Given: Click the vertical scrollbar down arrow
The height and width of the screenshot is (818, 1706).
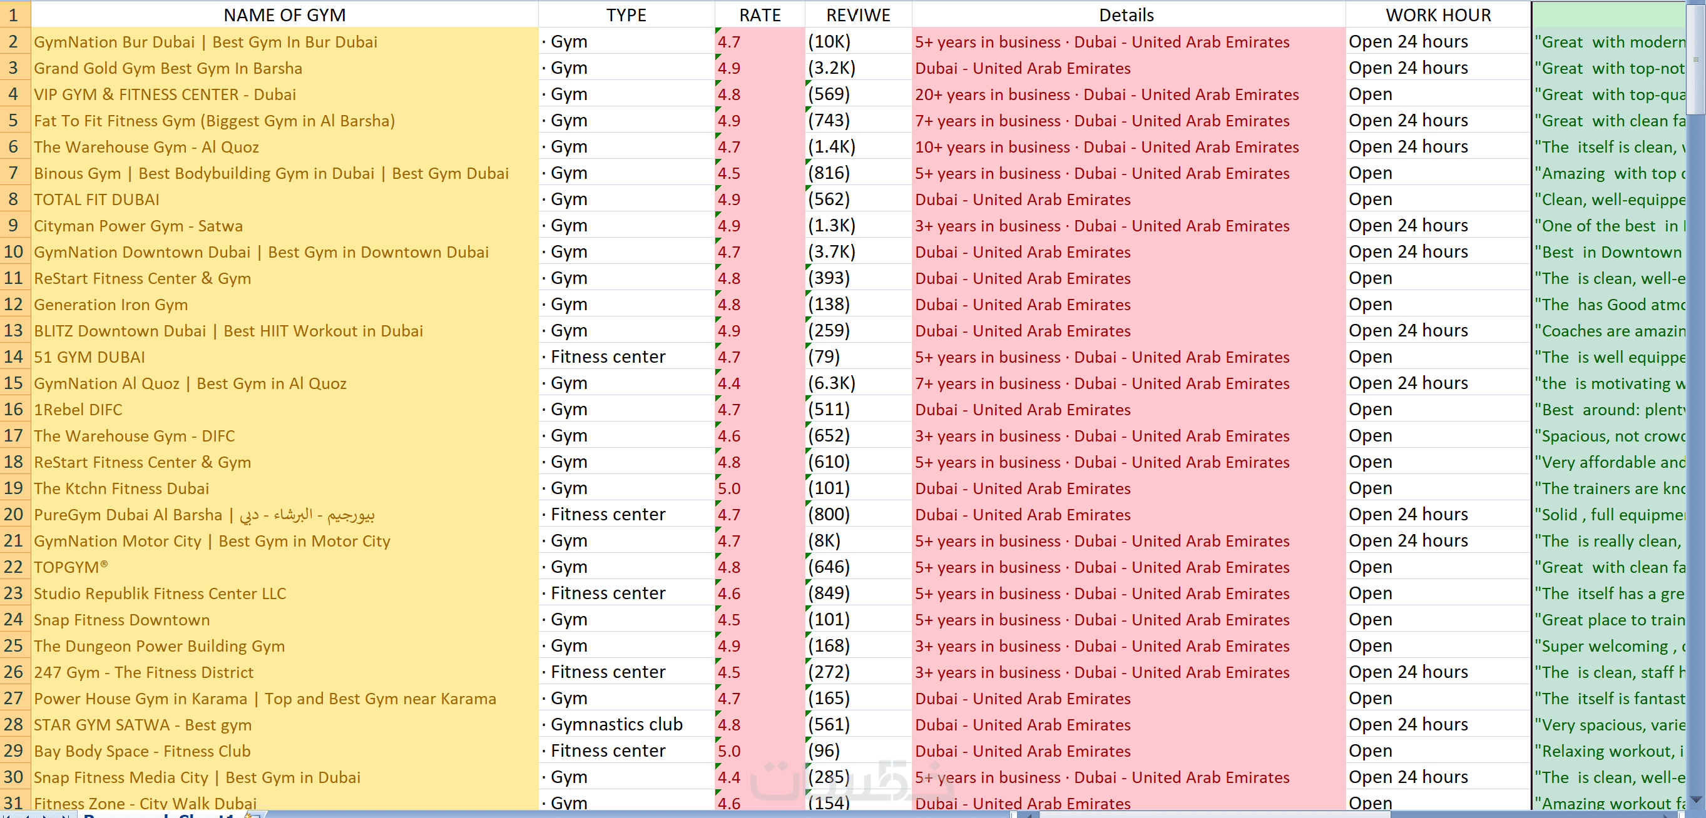Looking at the screenshot, I should [1697, 800].
